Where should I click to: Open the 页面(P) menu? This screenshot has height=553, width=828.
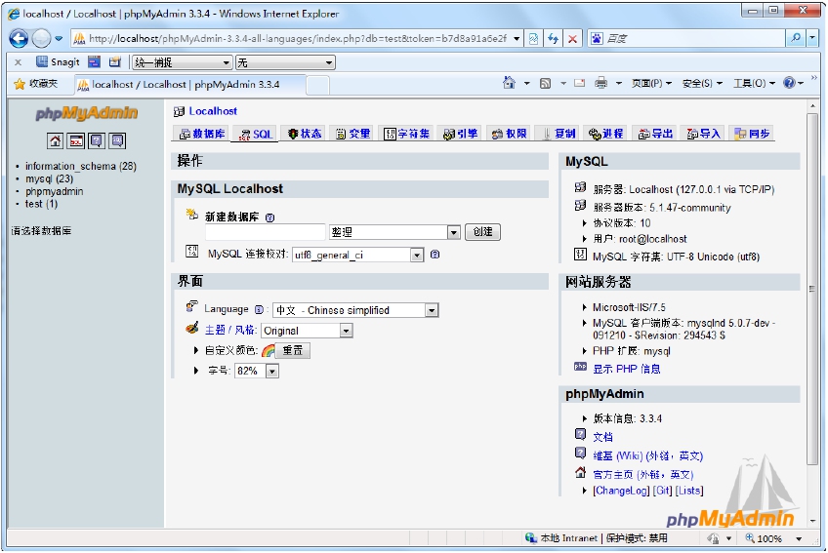tap(651, 83)
